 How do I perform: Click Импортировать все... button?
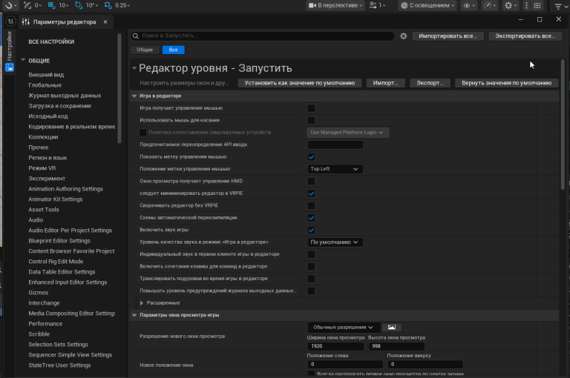coord(448,36)
